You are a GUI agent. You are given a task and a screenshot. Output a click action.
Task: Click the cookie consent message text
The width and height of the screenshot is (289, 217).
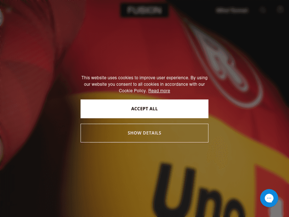pyautogui.click(x=144, y=84)
